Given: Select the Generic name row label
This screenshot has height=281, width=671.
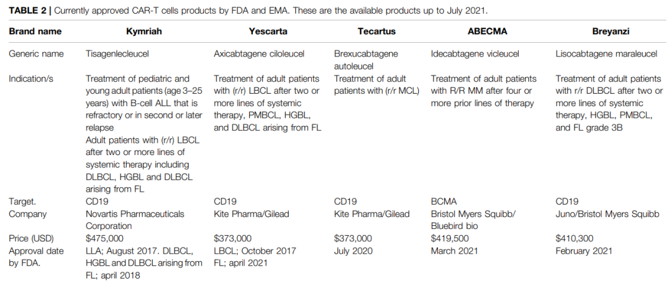Looking at the screenshot, I should click(x=37, y=54).
